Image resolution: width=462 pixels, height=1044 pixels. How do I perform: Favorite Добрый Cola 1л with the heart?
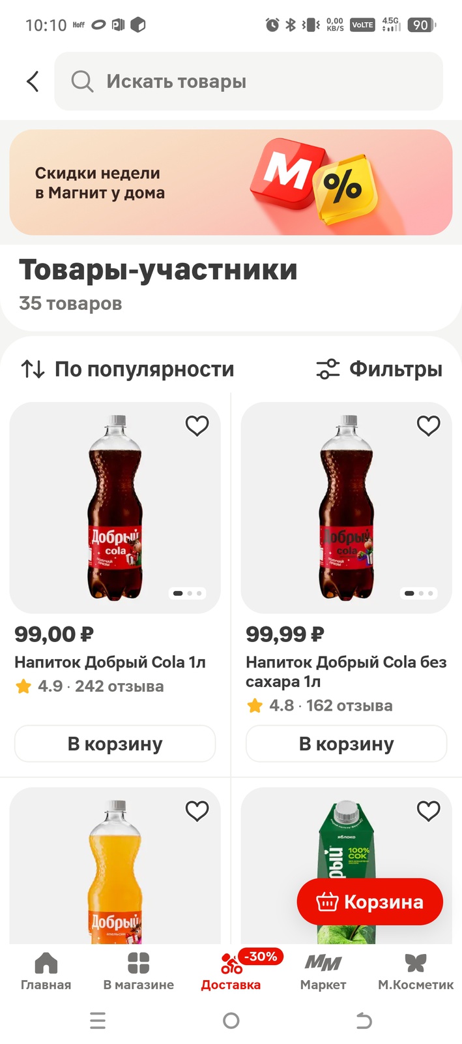[197, 426]
